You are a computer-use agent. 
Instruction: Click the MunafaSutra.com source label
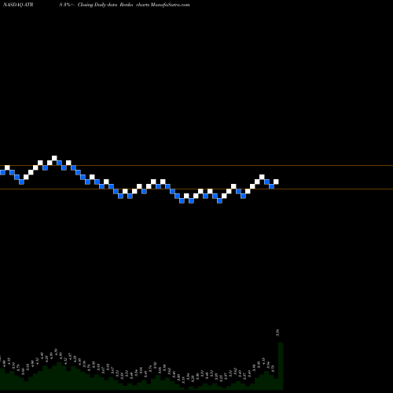(170, 5)
